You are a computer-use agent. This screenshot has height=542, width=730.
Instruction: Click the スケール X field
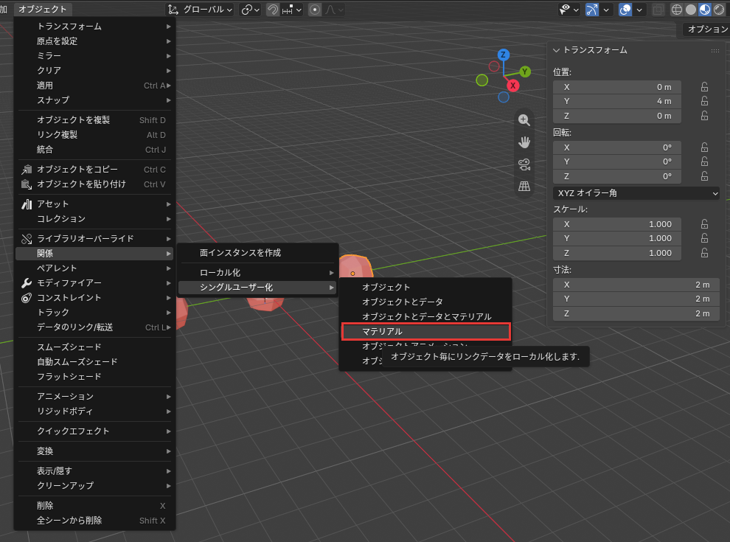617,224
